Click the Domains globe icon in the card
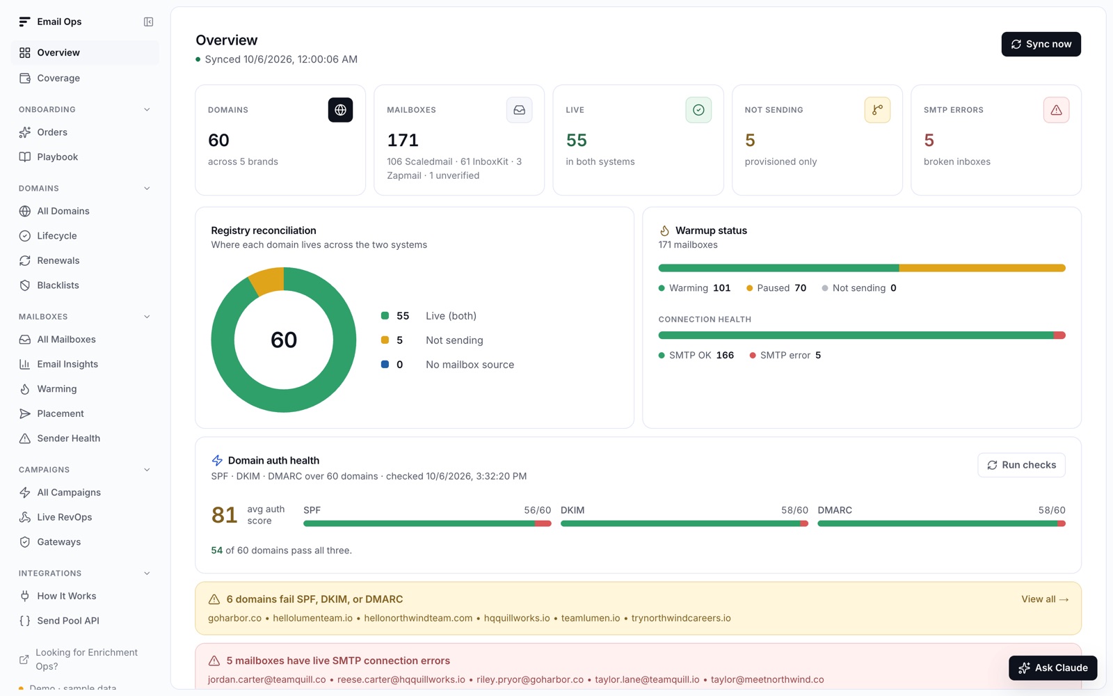1113x696 pixels. pos(340,110)
